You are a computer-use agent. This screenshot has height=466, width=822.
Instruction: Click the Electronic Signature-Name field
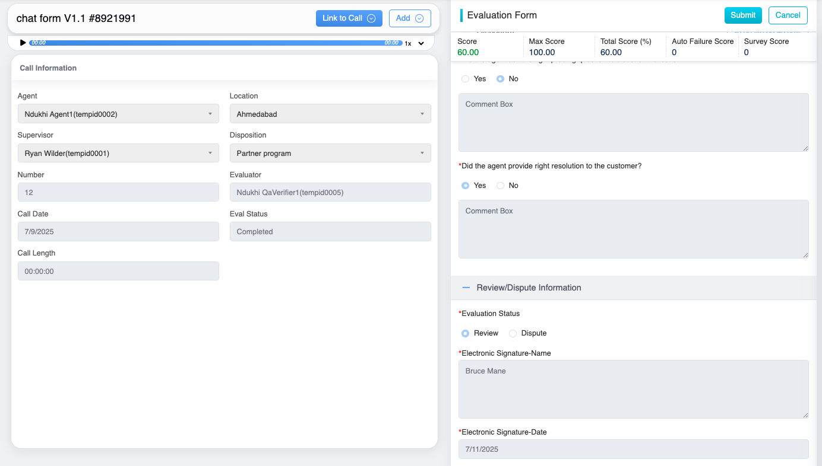(633, 389)
